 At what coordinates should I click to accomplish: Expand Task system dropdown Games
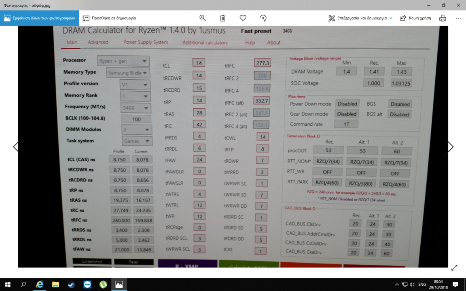tap(137, 141)
